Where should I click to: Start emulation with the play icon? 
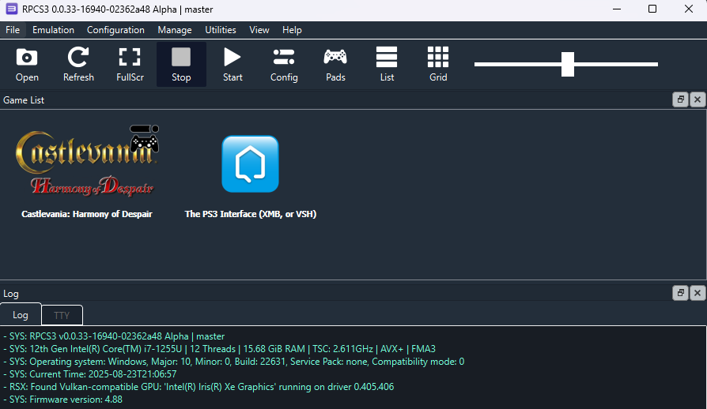[233, 64]
